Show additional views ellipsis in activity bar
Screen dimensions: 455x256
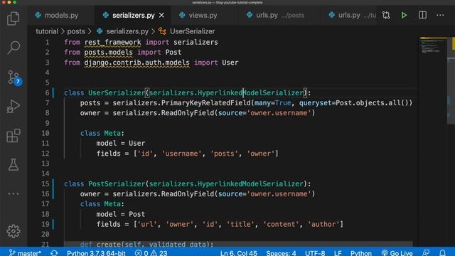pyautogui.click(x=14, y=193)
